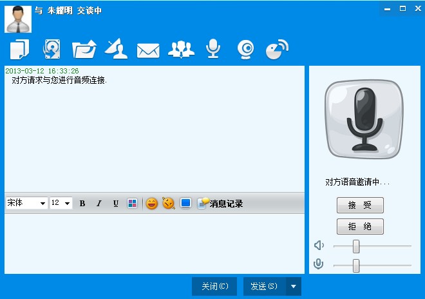Image resolution: width=425 pixels, height=299 pixels.
Task: Click the screen capture monitor icon
Action: pos(185,203)
